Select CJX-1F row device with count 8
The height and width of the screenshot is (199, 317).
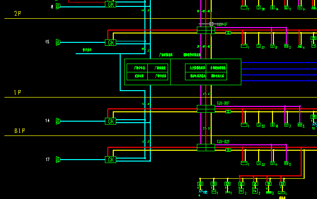point(272,46)
